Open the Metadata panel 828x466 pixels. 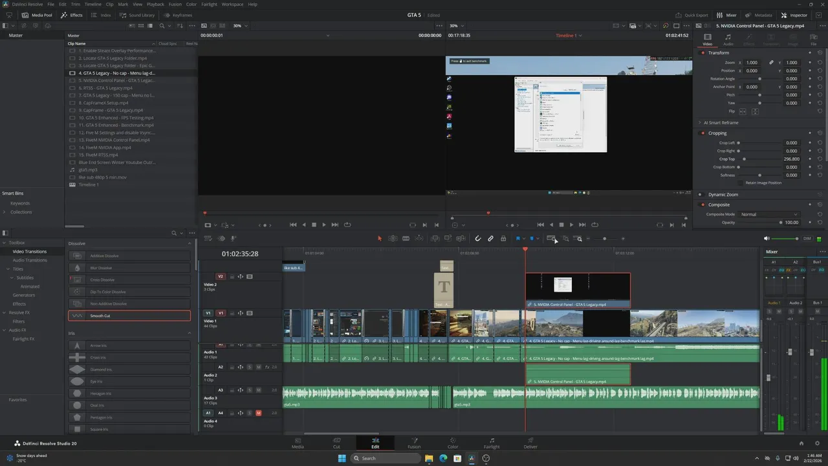coord(759,15)
